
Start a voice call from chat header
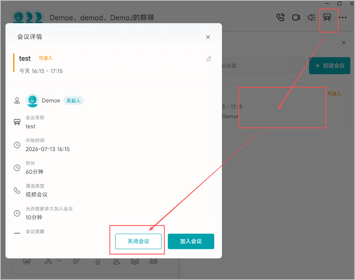(280, 18)
